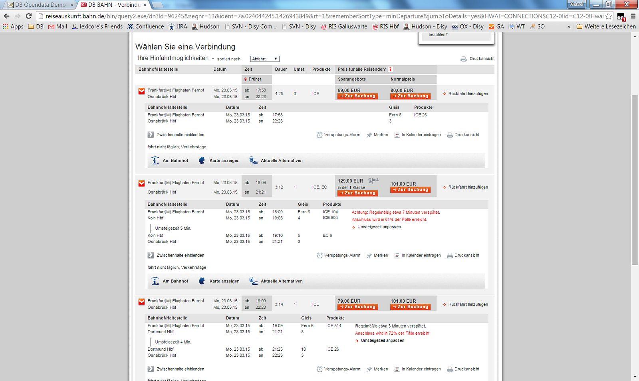Click Aktuelle Alternativen icon in second connection

253,281
